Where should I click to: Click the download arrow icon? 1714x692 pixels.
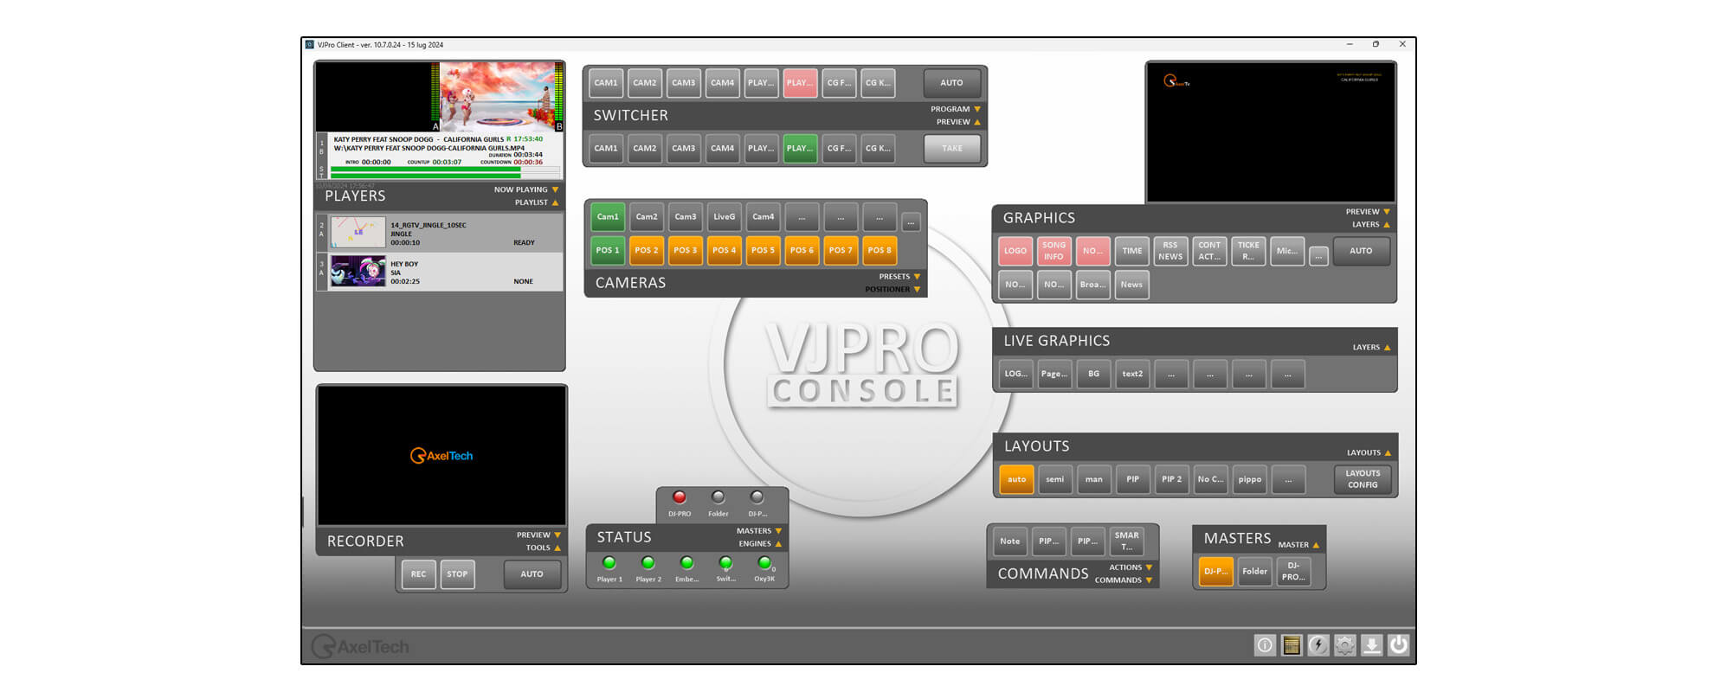(x=1372, y=645)
